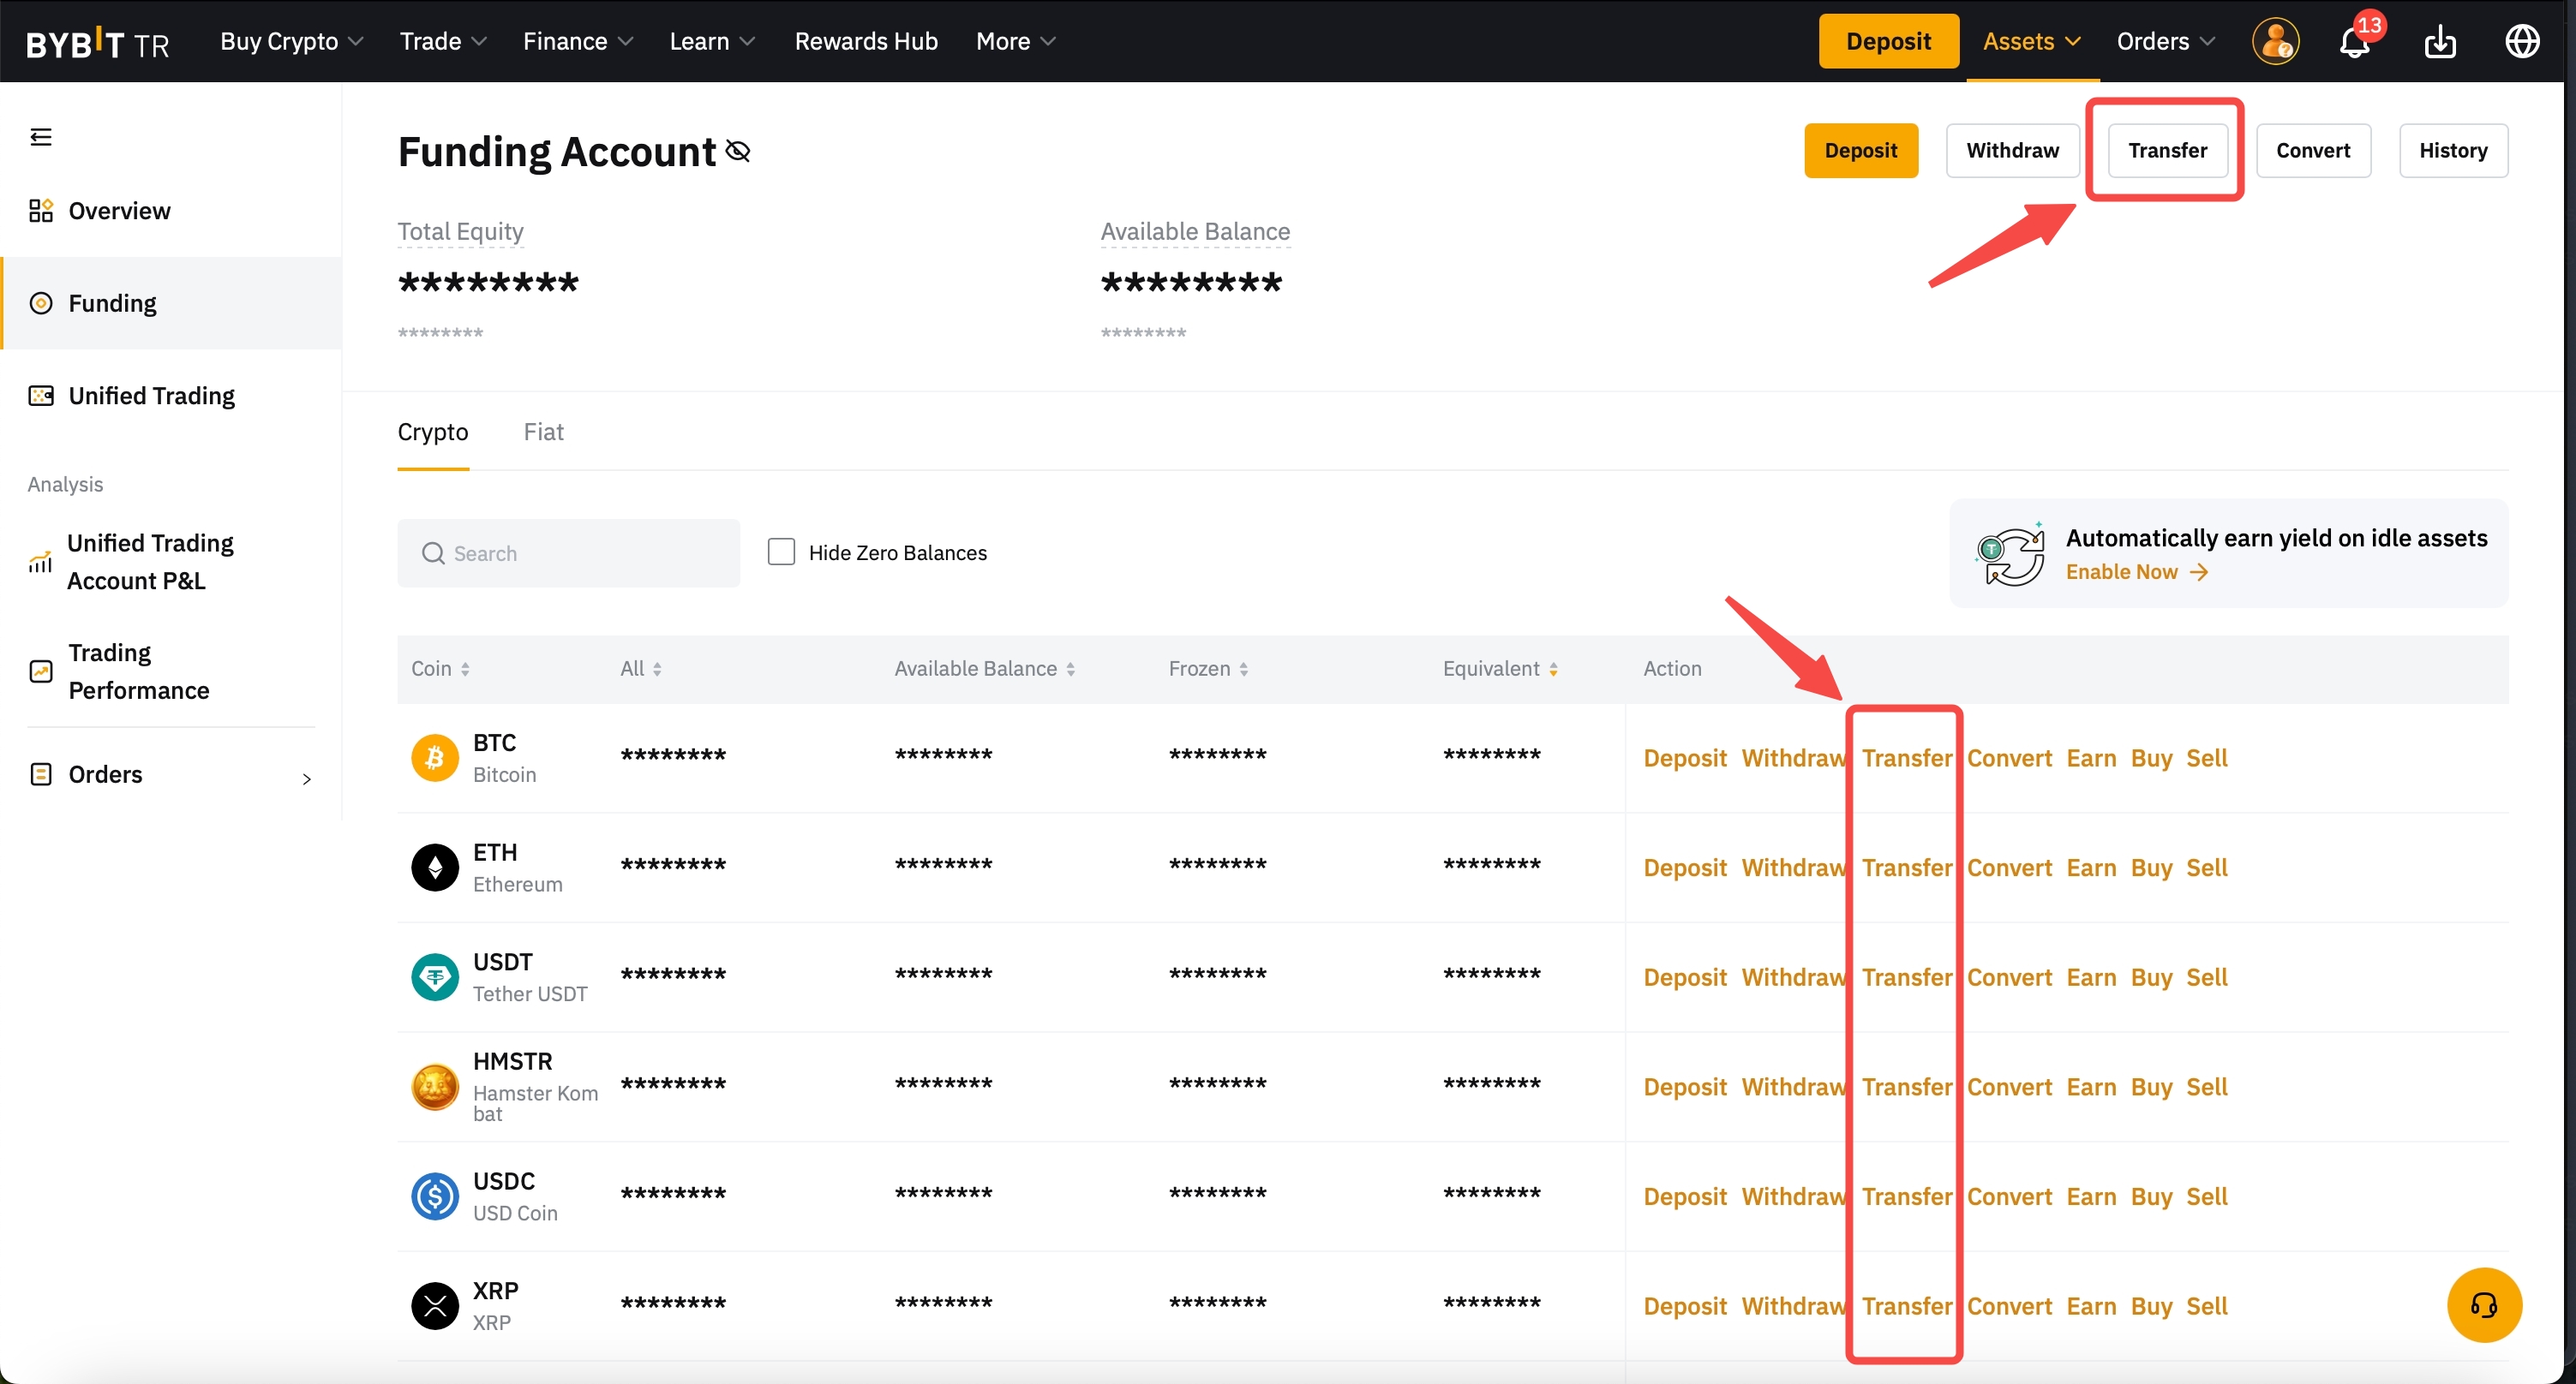Screen dimensions: 2576x1384
Task: Open the Assets dropdown menu
Action: pyautogui.click(x=2031, y=42)
